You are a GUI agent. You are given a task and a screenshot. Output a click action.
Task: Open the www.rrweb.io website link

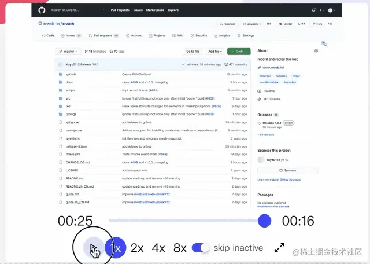273,67
